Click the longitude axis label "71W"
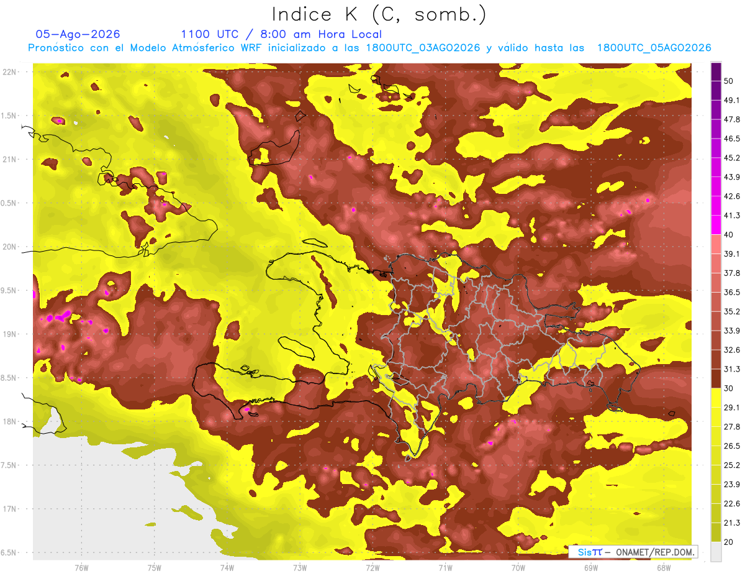Image resolution: width=745 pixels, height=576 pixels. [x=445, y=567]
